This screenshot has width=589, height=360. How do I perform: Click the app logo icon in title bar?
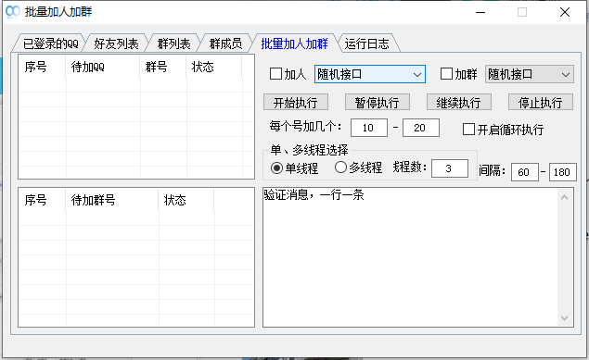tap(12, 12)
